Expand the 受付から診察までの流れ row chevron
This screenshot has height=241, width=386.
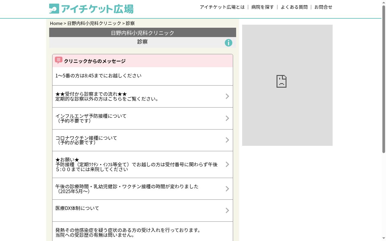tap(227, 96)
